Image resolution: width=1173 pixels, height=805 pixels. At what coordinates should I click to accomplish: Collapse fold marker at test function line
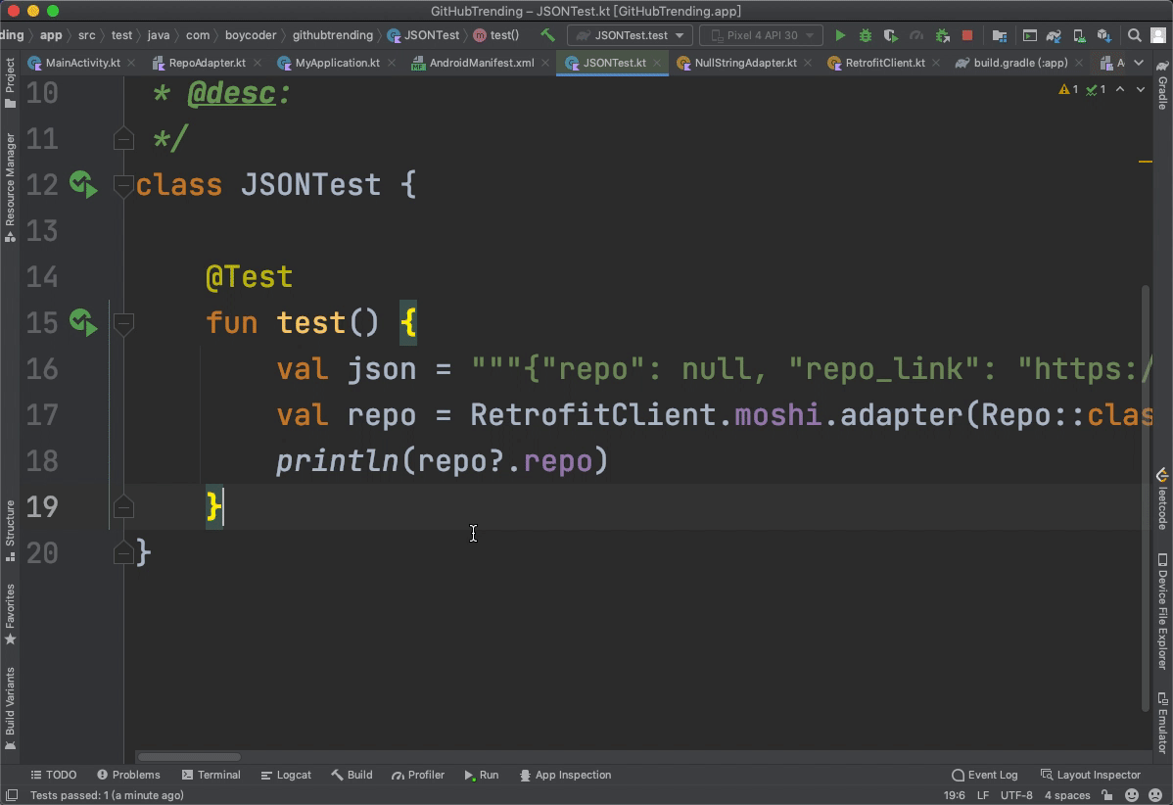[x=123, y=322]
